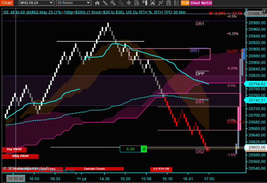The width and height of the screenshot is (267, 183).
Task: Select the drawing tools pencil icon
Action: click(105, 3)
